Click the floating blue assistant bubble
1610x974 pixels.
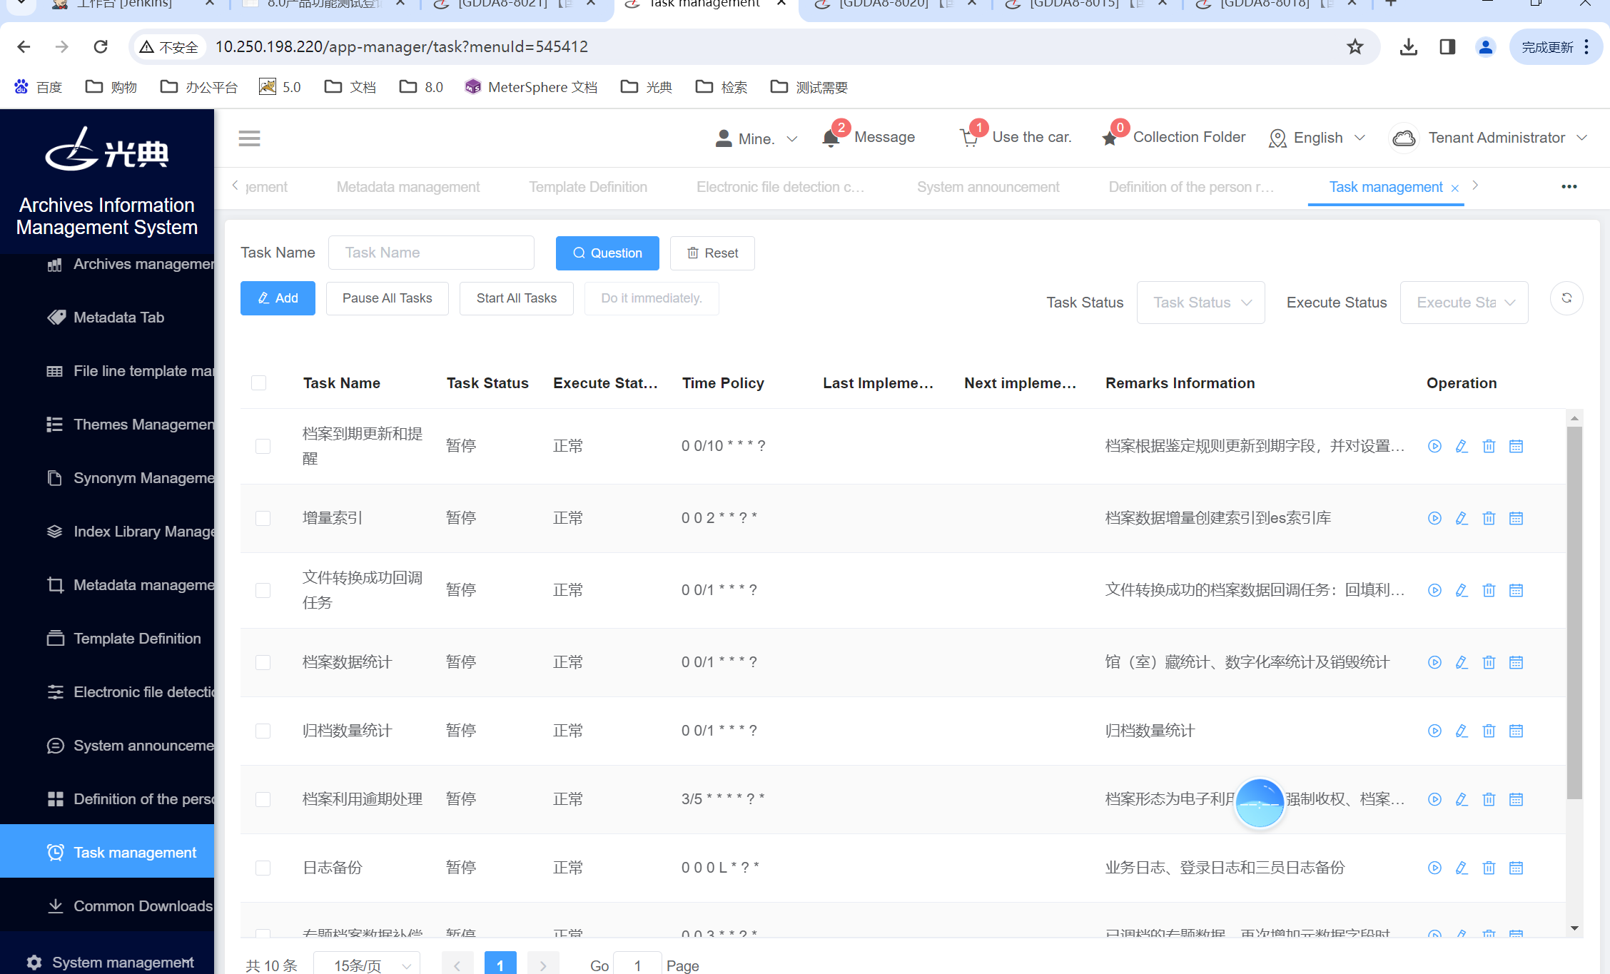pyautogui.click(x=1260, y=803)
